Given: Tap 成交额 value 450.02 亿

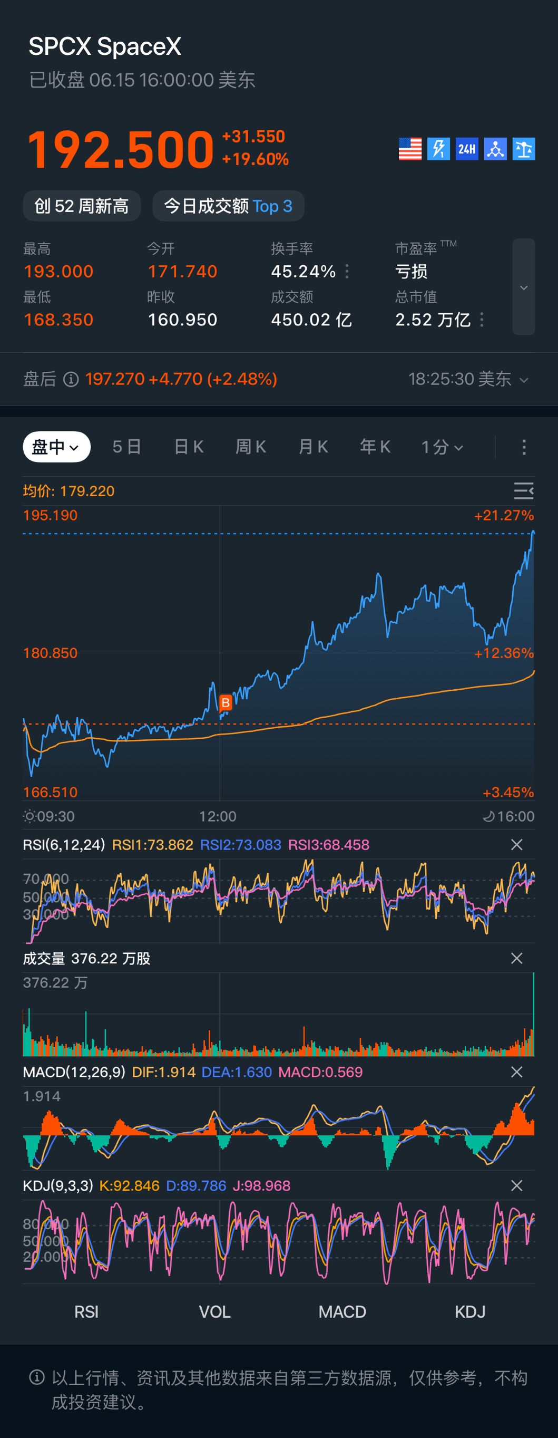Looking at the screenshot, I should click(311, 320).
